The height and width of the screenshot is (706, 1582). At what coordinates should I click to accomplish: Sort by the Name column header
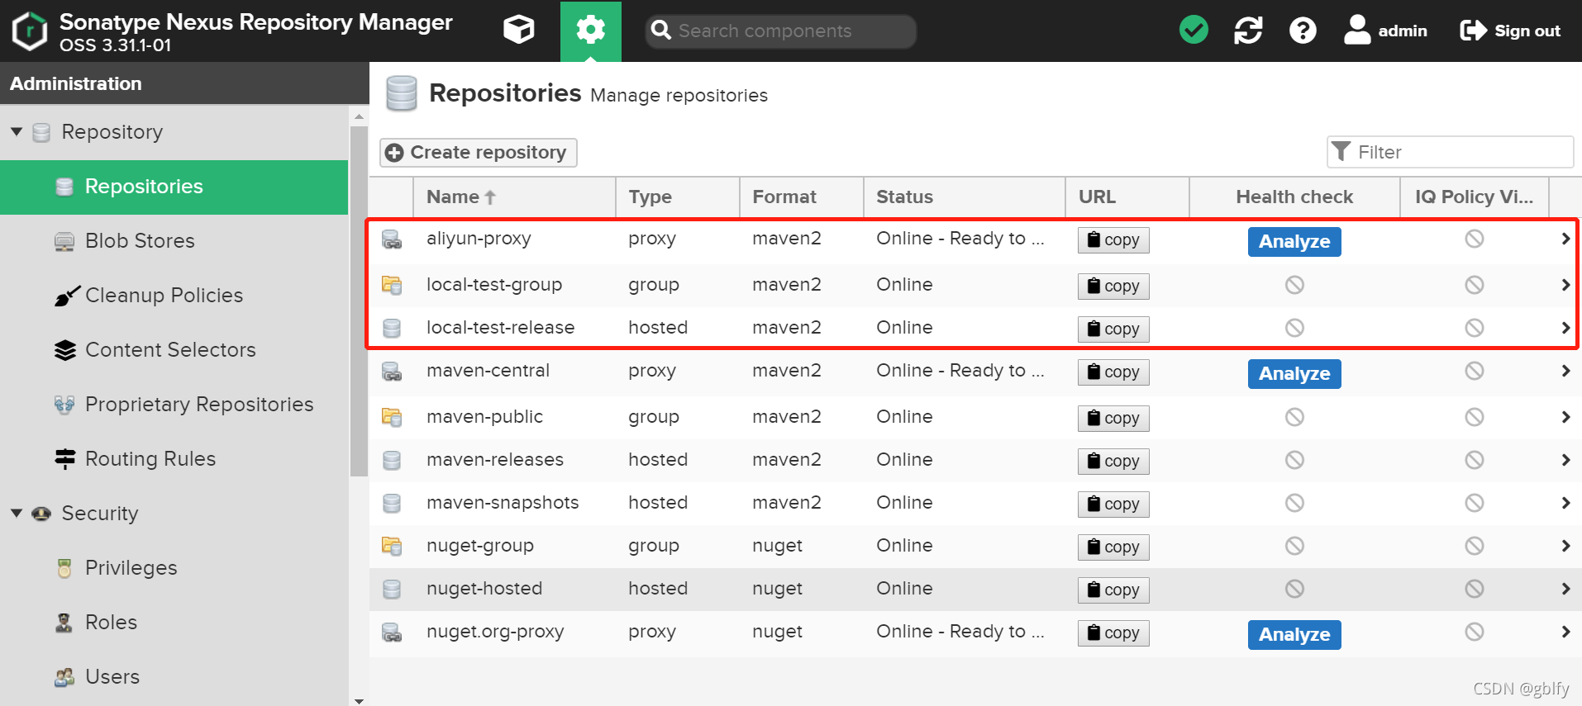click(x=513, y=197)
